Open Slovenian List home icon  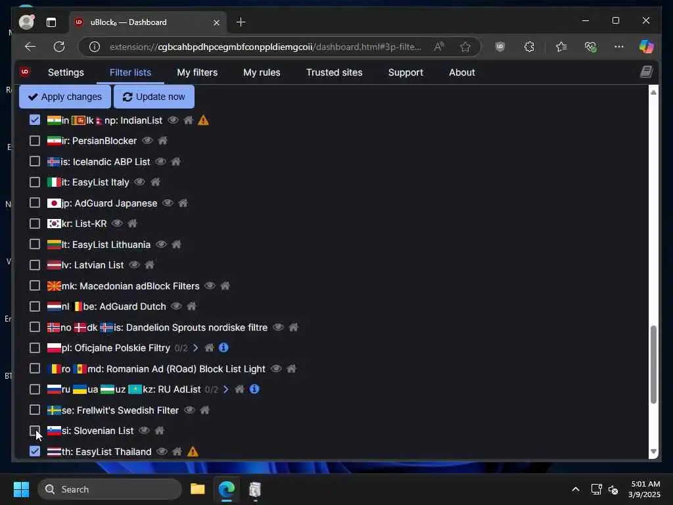point(159,431)
